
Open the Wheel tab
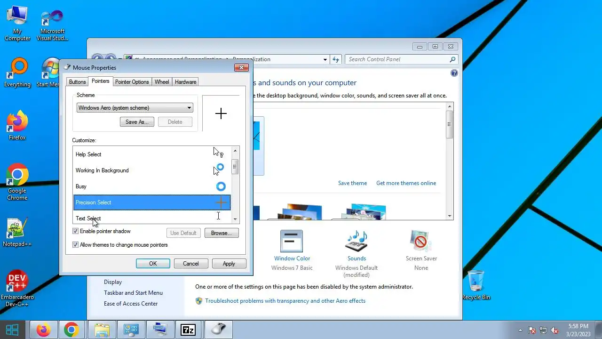[x=162, y=82]
